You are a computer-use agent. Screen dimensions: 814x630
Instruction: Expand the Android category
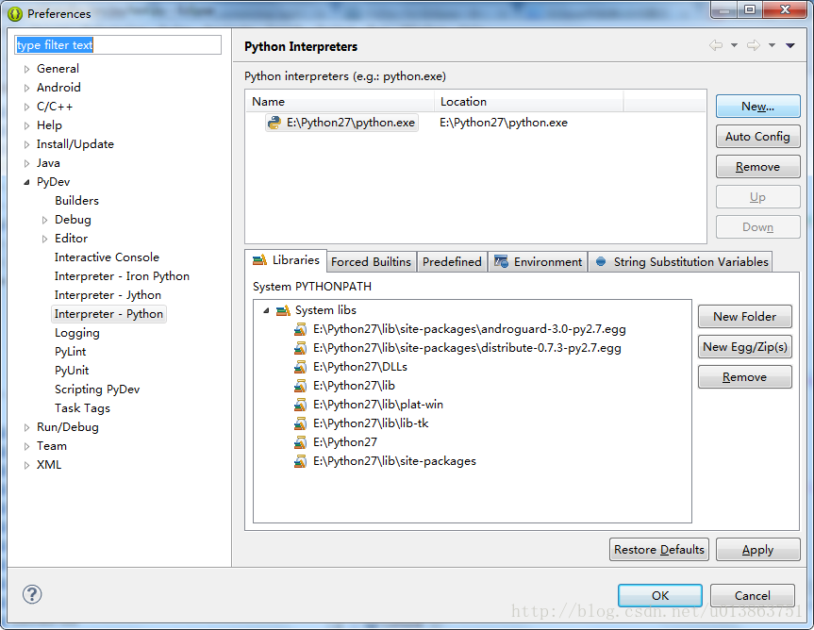26,88
